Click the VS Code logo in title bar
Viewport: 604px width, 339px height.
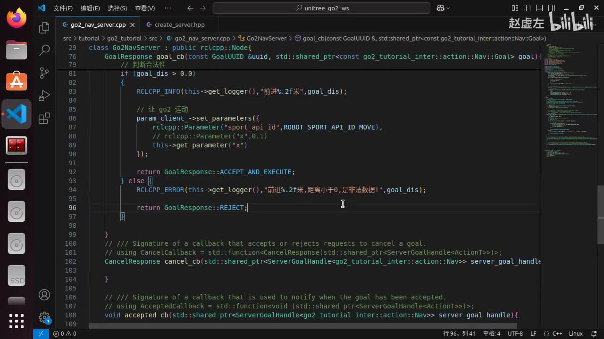click(42, 8)
